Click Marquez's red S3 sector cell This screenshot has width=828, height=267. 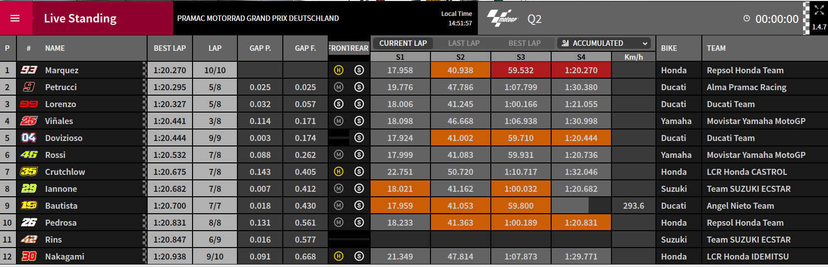(521, 70)
